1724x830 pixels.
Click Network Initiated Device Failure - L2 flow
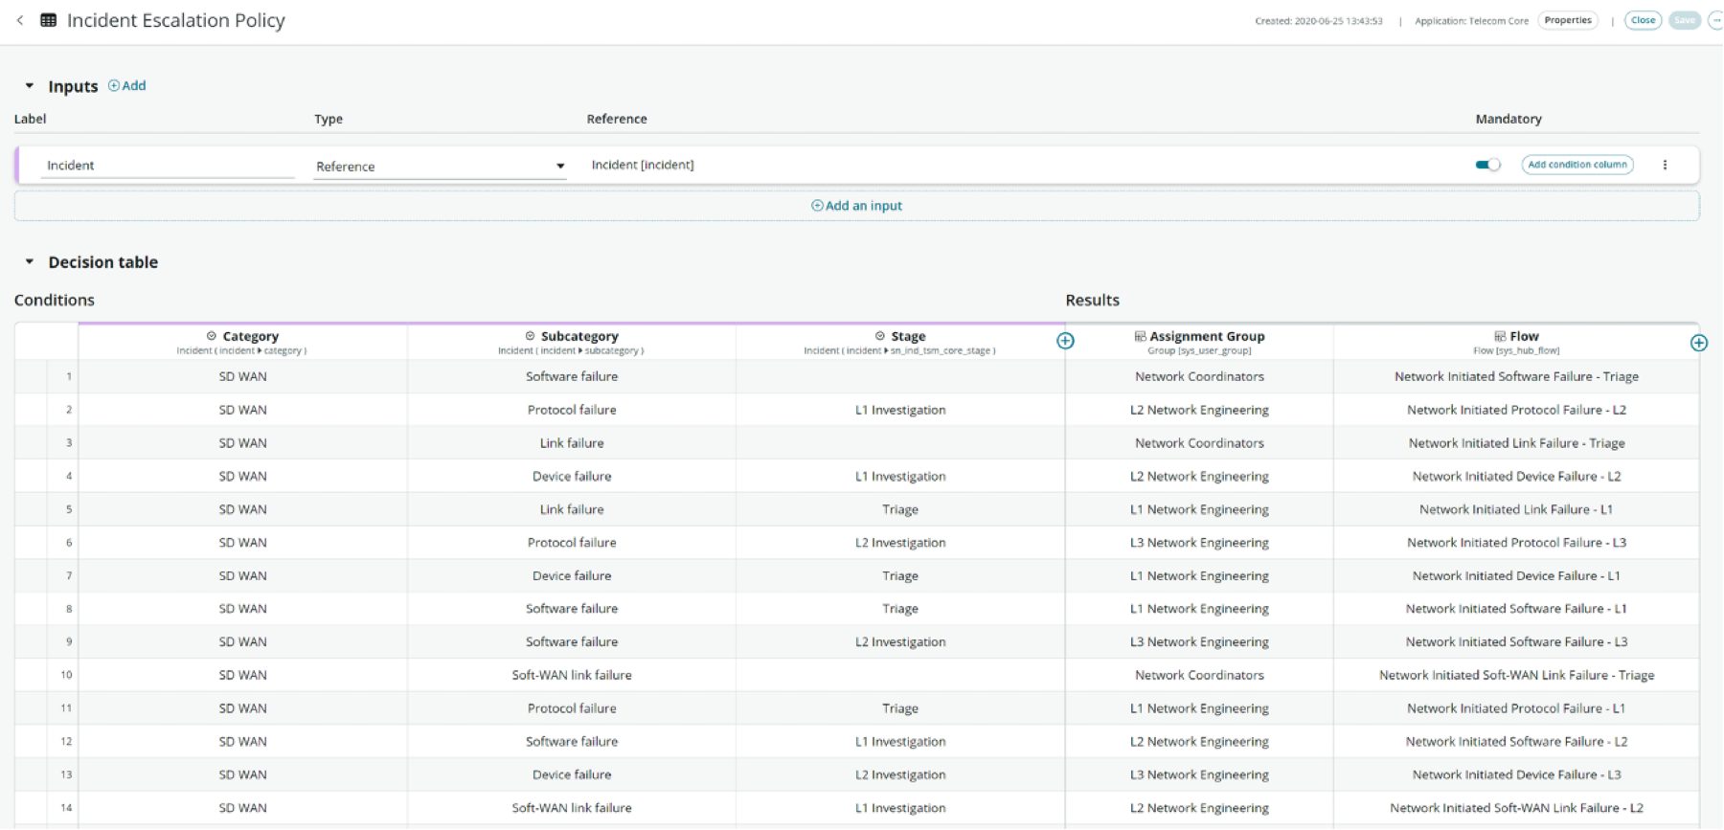pos(1516,477)
